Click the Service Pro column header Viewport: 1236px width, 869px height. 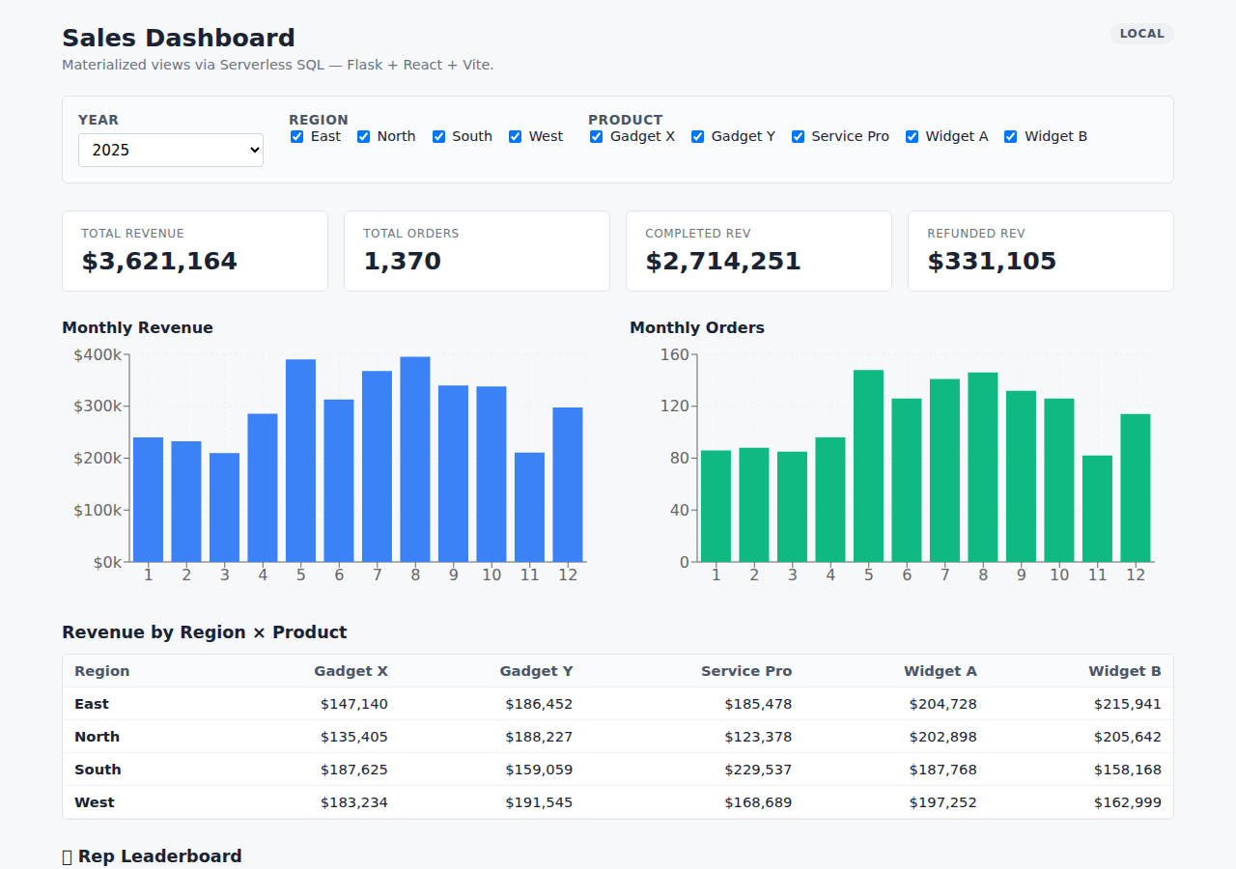tap(746, 671)
